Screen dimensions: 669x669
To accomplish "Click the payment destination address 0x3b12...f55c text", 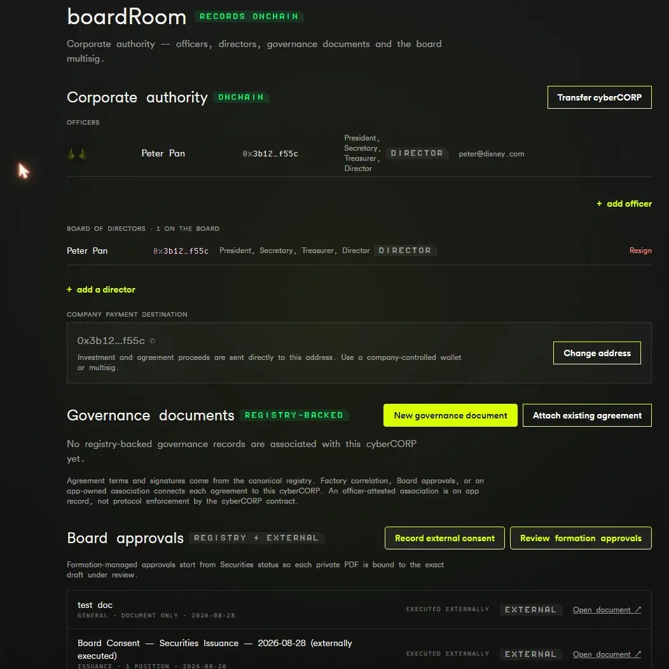I will (111, 340).
